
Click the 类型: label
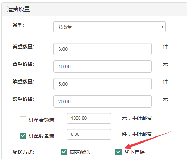18,25
